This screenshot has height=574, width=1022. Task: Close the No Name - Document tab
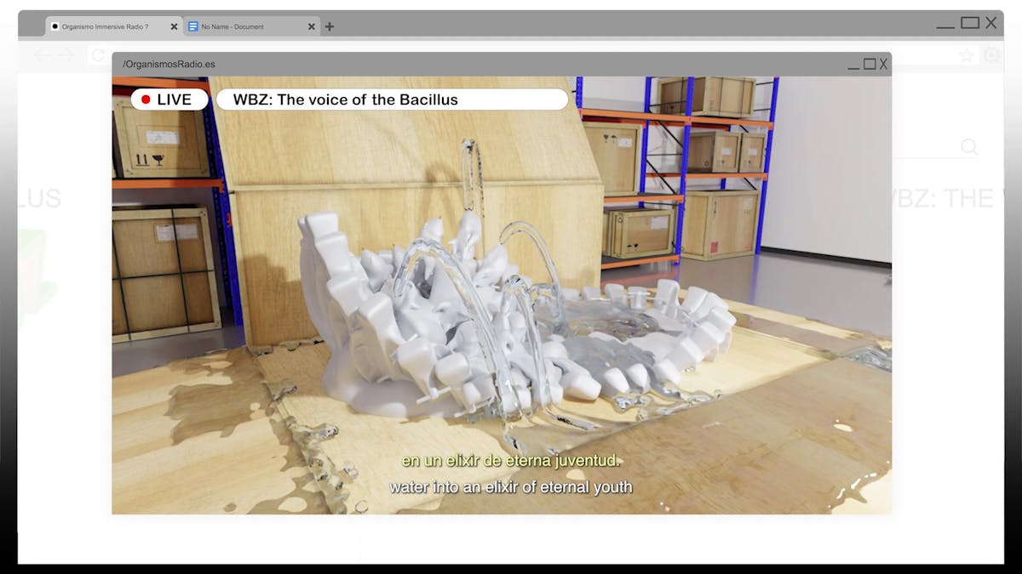coord(311,26)
